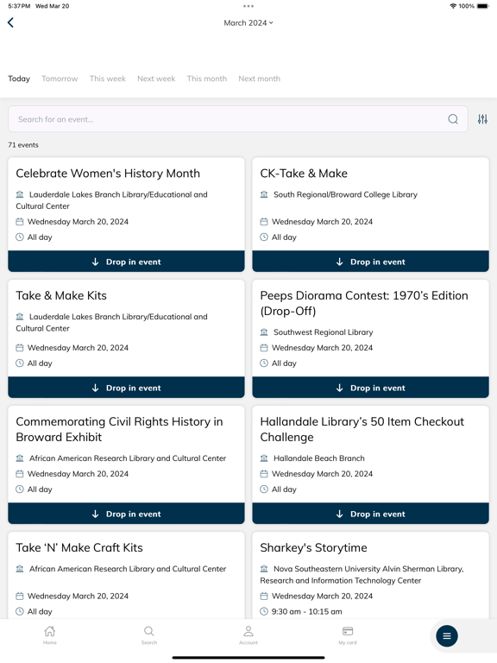Viewport: 497px width, 663px height.
Task: Tap Drop in event under CK-Take & Make
Action: point(371,262)
